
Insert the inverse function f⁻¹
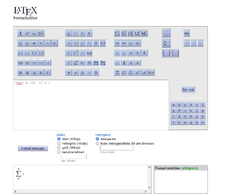pyautogui.click(x=76, y=53)
